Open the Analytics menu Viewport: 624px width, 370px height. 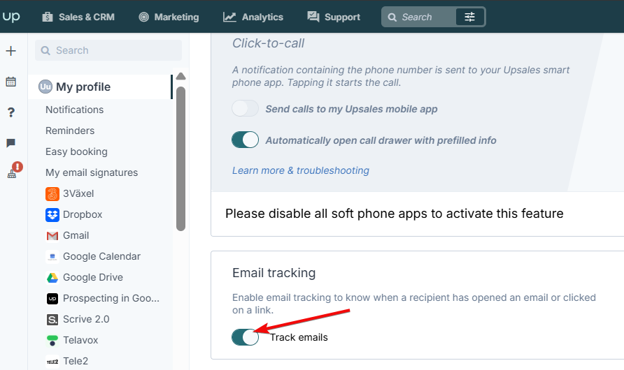click(253, 17)
